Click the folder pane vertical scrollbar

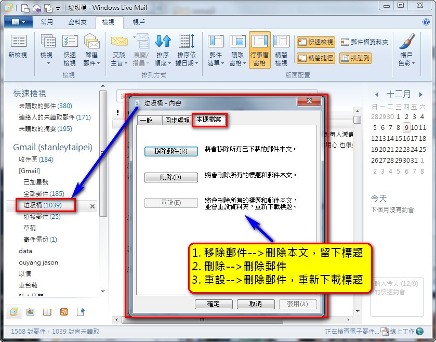pyautogui.click(x=103, y=153)
